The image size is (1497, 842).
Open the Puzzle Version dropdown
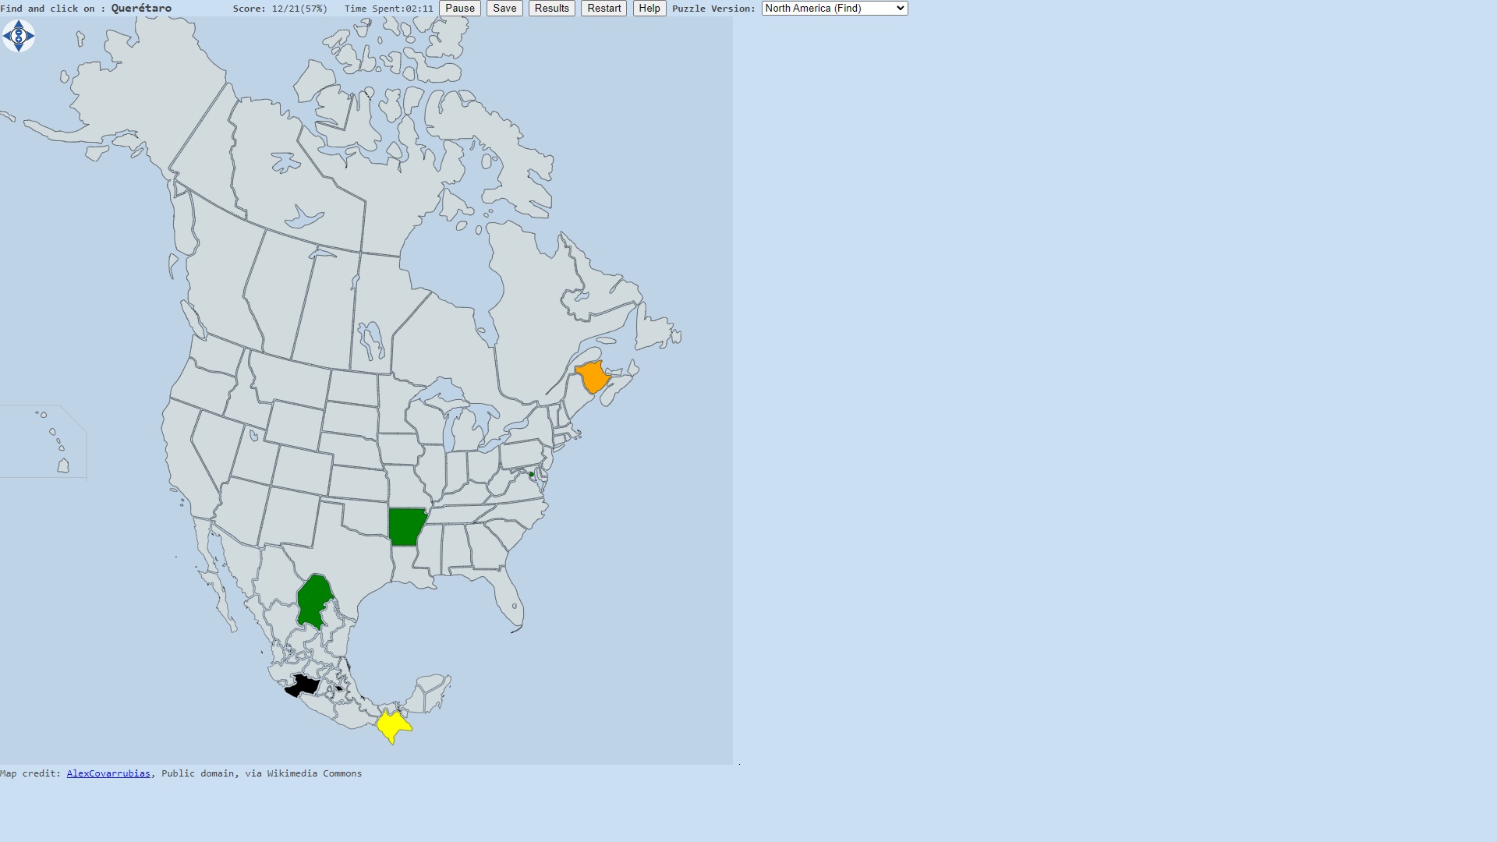(x=834, y=9)
